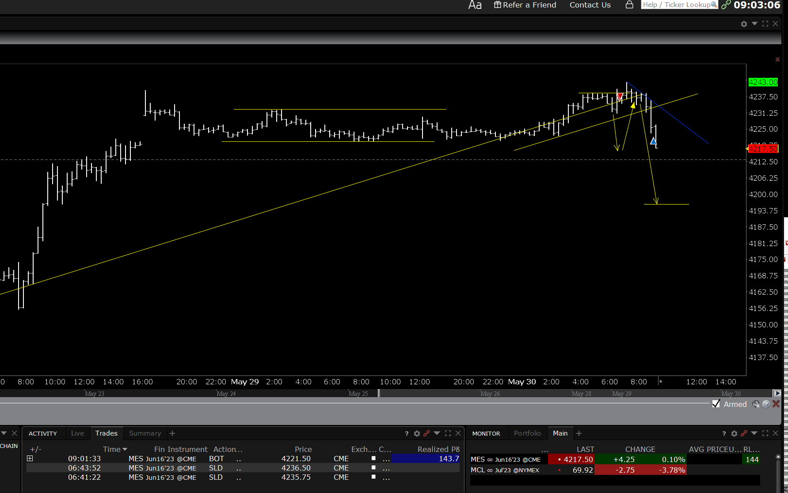
Task: Click the ACTIVITY panel title
Action: [43, 433]
